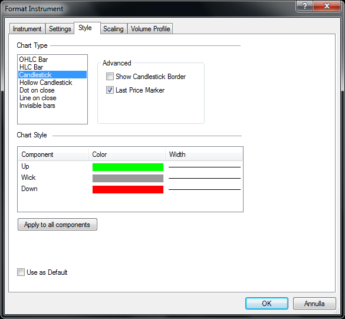
Task: Confirm with the OK button
Action: click(267, 304)
